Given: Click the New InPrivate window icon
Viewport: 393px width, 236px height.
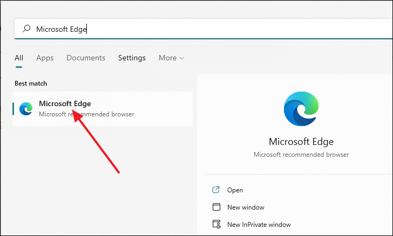Looking at the screenshot, I should coord(216,224).
